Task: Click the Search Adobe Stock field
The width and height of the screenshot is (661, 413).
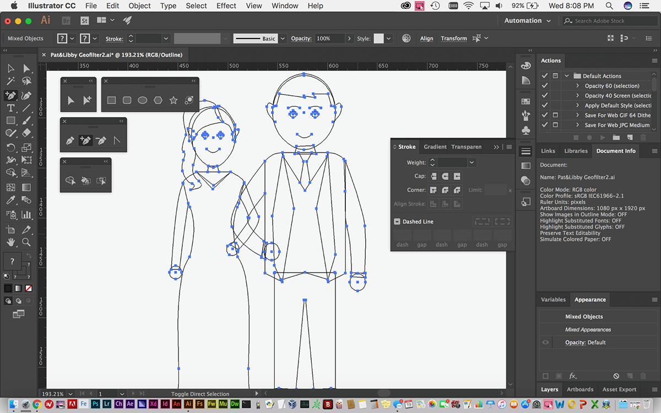Action: [x=609, y=21]
